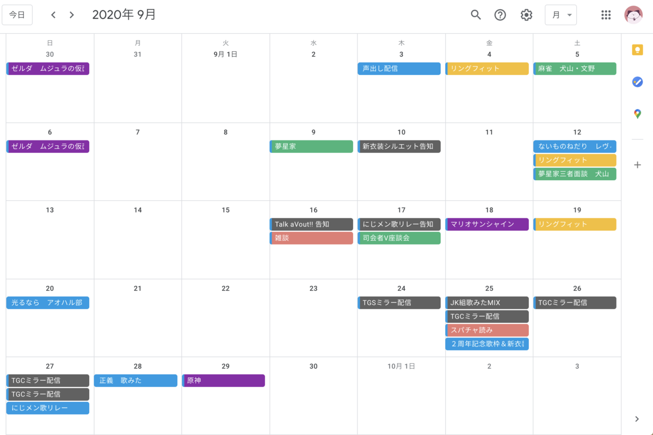Image resolution: width=653 pixels, height=435 pixels.
Task: Open Google Keep in side panel
Action: [637, 50]
